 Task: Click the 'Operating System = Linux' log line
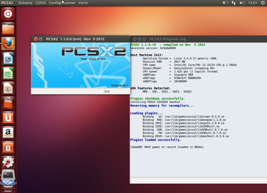click(x=179, y=58)
